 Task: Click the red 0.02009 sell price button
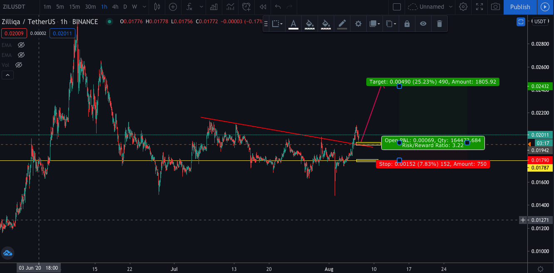point(14,33)
